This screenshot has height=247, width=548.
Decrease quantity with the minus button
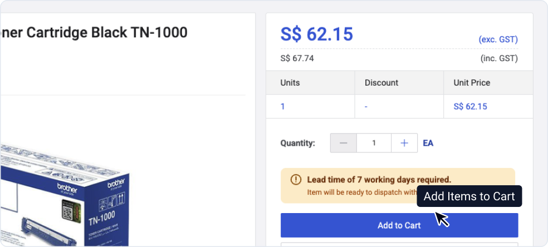[x=344, y=143]
